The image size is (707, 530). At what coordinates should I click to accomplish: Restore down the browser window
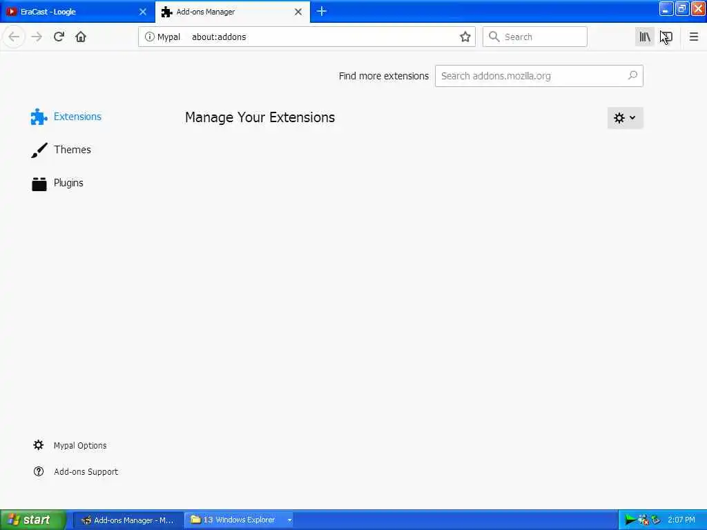(682, 8)
